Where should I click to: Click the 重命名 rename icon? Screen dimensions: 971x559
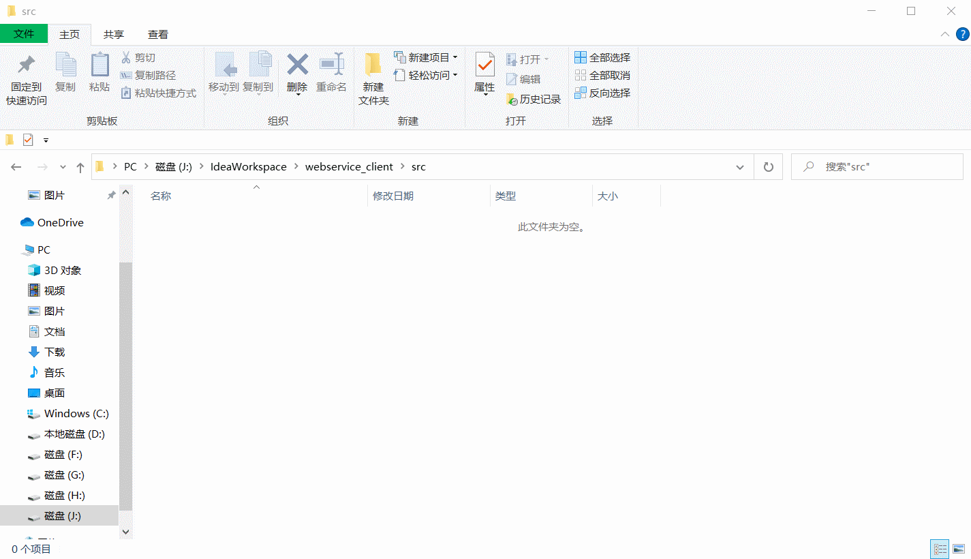332,75
